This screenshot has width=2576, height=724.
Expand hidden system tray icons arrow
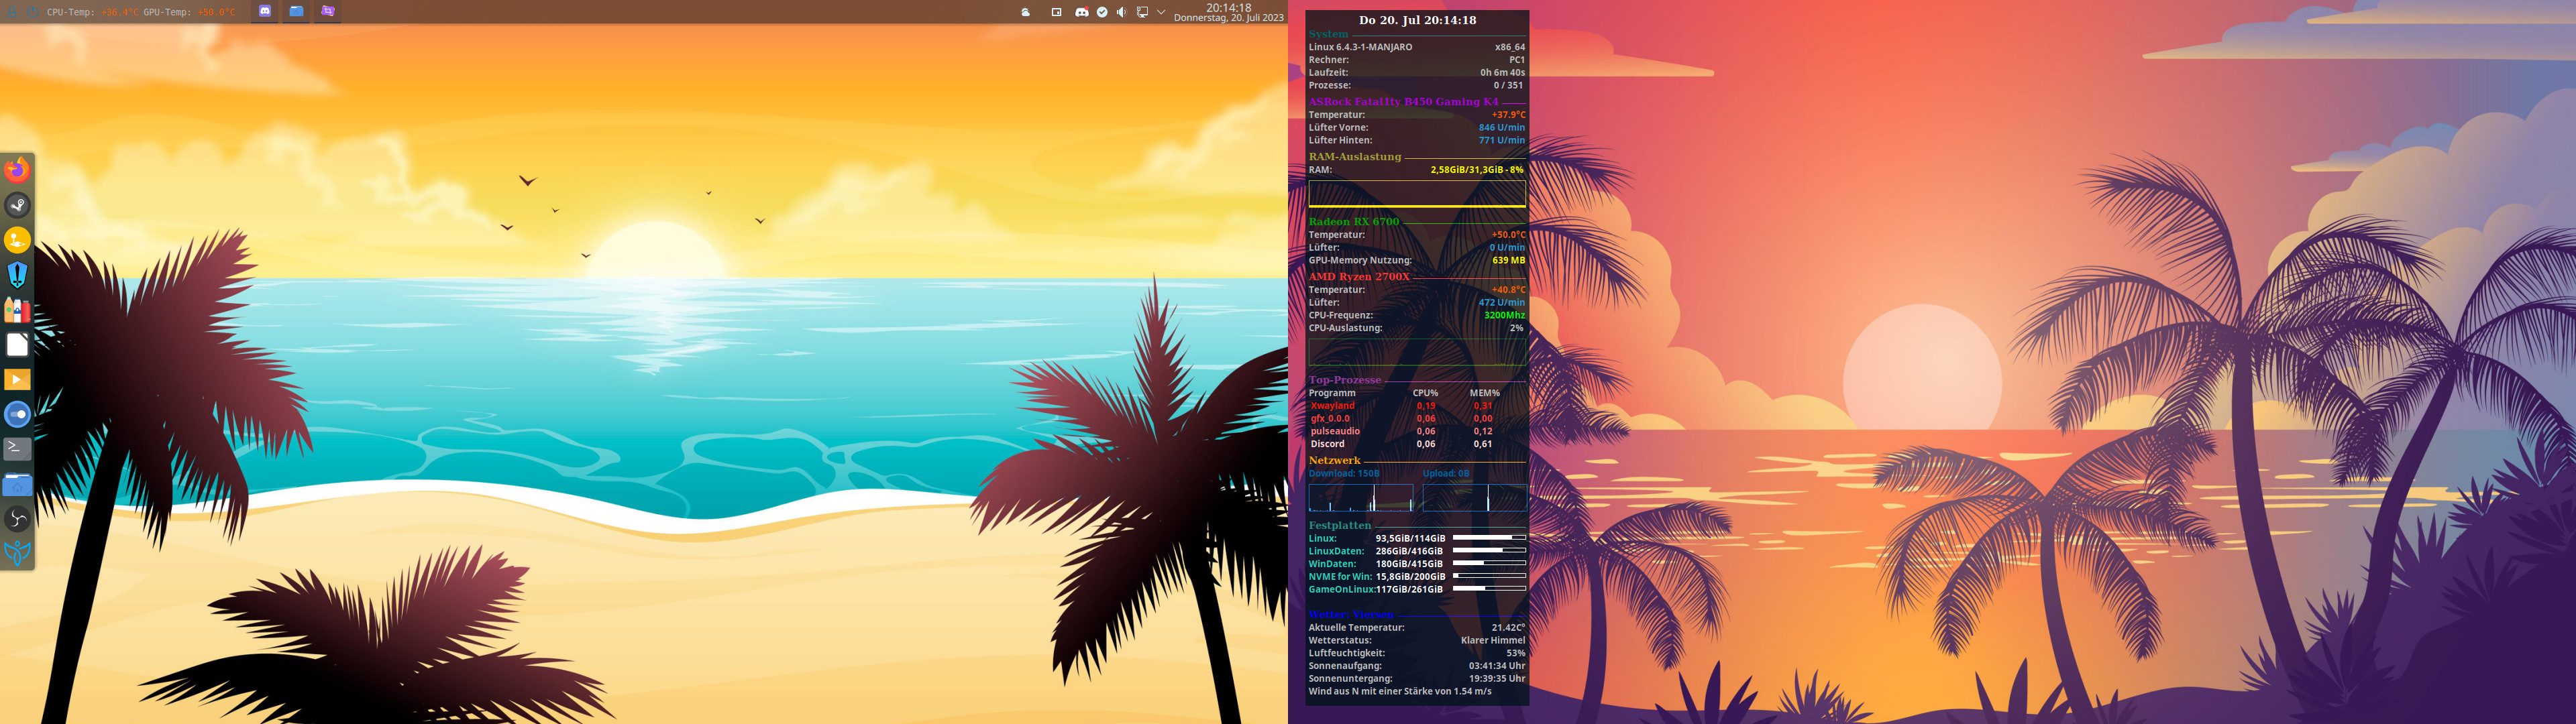[x=1161, y=12]
